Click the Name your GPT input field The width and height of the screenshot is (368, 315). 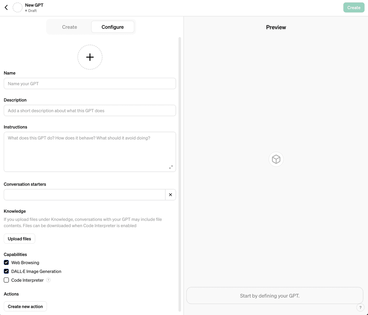[90, 83]
